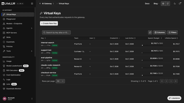Click the Tools wrench icon

(4, 51)
